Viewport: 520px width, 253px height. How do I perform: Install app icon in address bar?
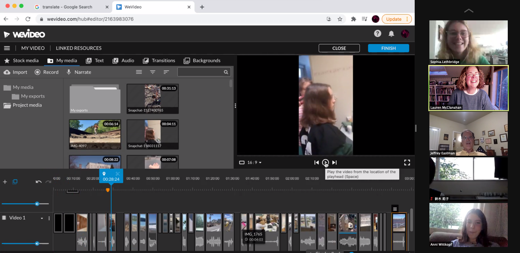click(329, 19)
